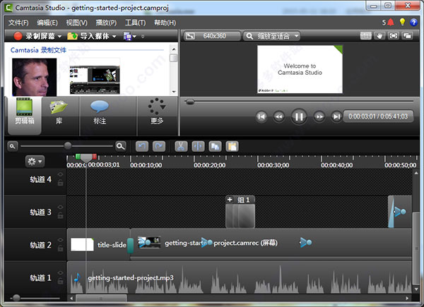Viewport: 424px width, 307px height.
Task: Click the timeline zoom slider handle
Action: (68, 146)
